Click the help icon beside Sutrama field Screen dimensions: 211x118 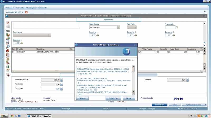[187, 80]
